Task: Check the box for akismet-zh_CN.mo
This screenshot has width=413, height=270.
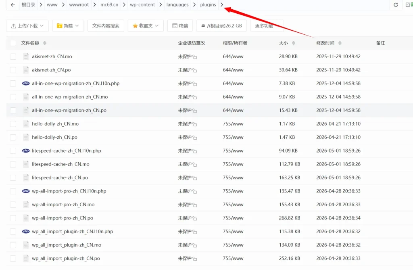Action: (x=13, y=57)
